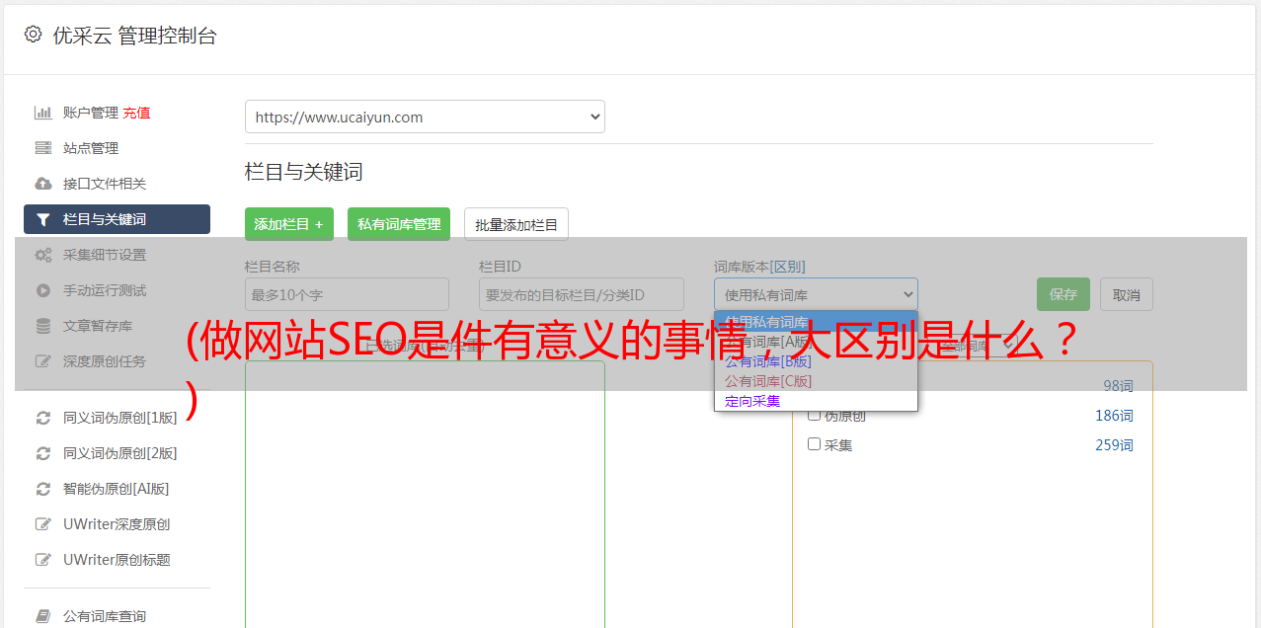Click the gears icon for 采集细节设置

point(42,255)
